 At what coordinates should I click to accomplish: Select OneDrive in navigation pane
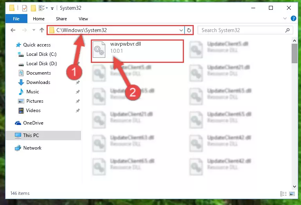click(33, 123)
